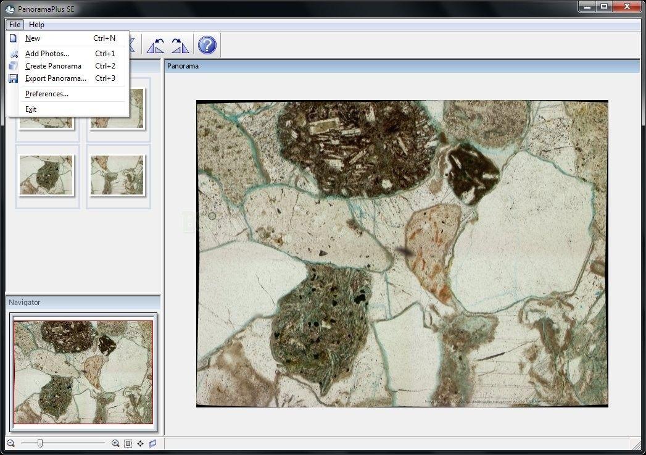The width and height of the screenshot is (646, 455).
Task: Close the PanoramaPlus SE window
Action: [x=627, y=7]
